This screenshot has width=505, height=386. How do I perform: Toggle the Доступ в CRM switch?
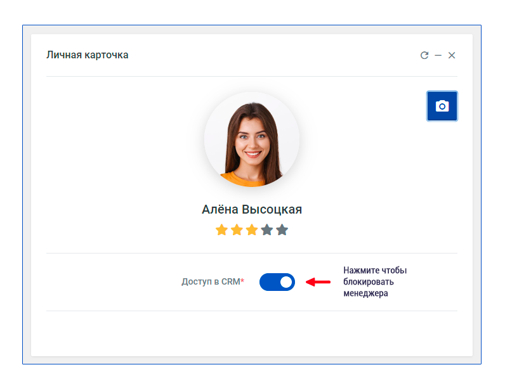(277, 282)
